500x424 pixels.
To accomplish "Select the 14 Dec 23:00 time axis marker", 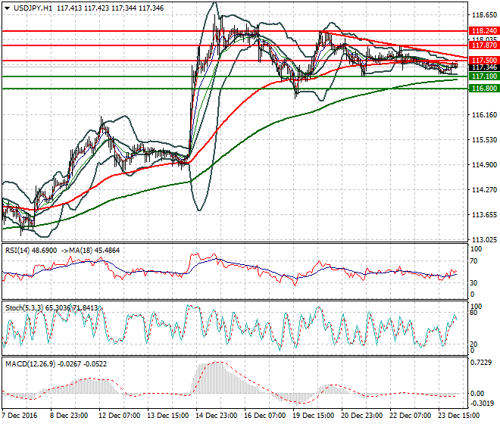I will tap(217, 416).
